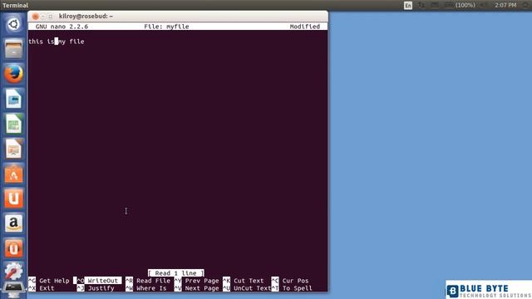Click the Terminal icon in the launcher
The height and width of the screenshot is (299, 532).
pos(13,290)
